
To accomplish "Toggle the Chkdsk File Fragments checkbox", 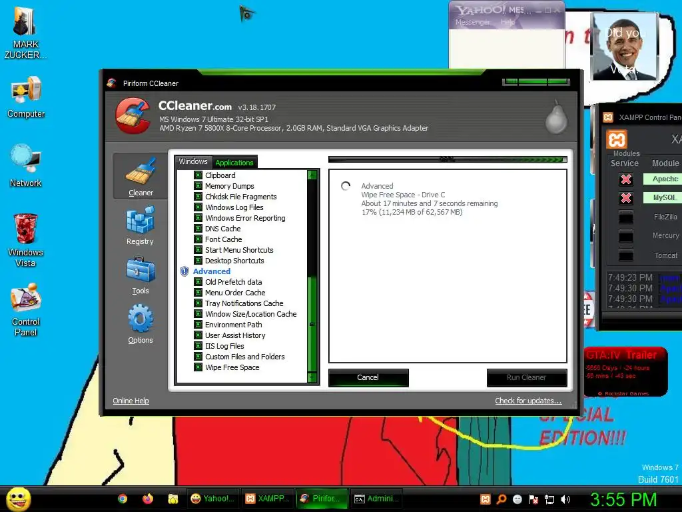I will pos(198,197).
